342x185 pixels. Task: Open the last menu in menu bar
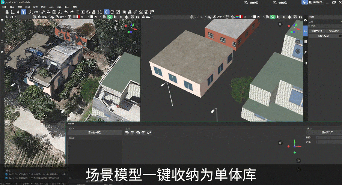tap(75, 7)
